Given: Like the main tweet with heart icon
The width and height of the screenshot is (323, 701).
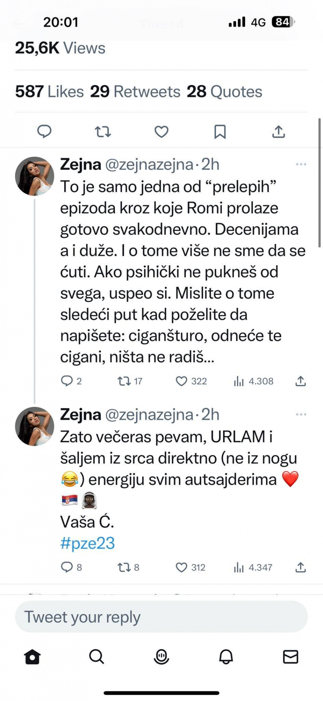Looking at the screenshot, I should click(x=161, y=132).
